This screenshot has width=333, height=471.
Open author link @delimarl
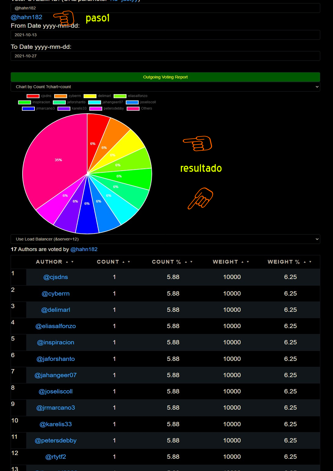[x=56, y=310]
